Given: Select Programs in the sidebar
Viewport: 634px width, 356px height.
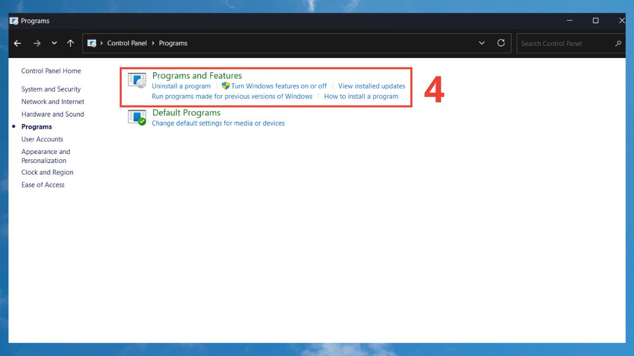Looking at the screenshot, I should coord(36,127).
